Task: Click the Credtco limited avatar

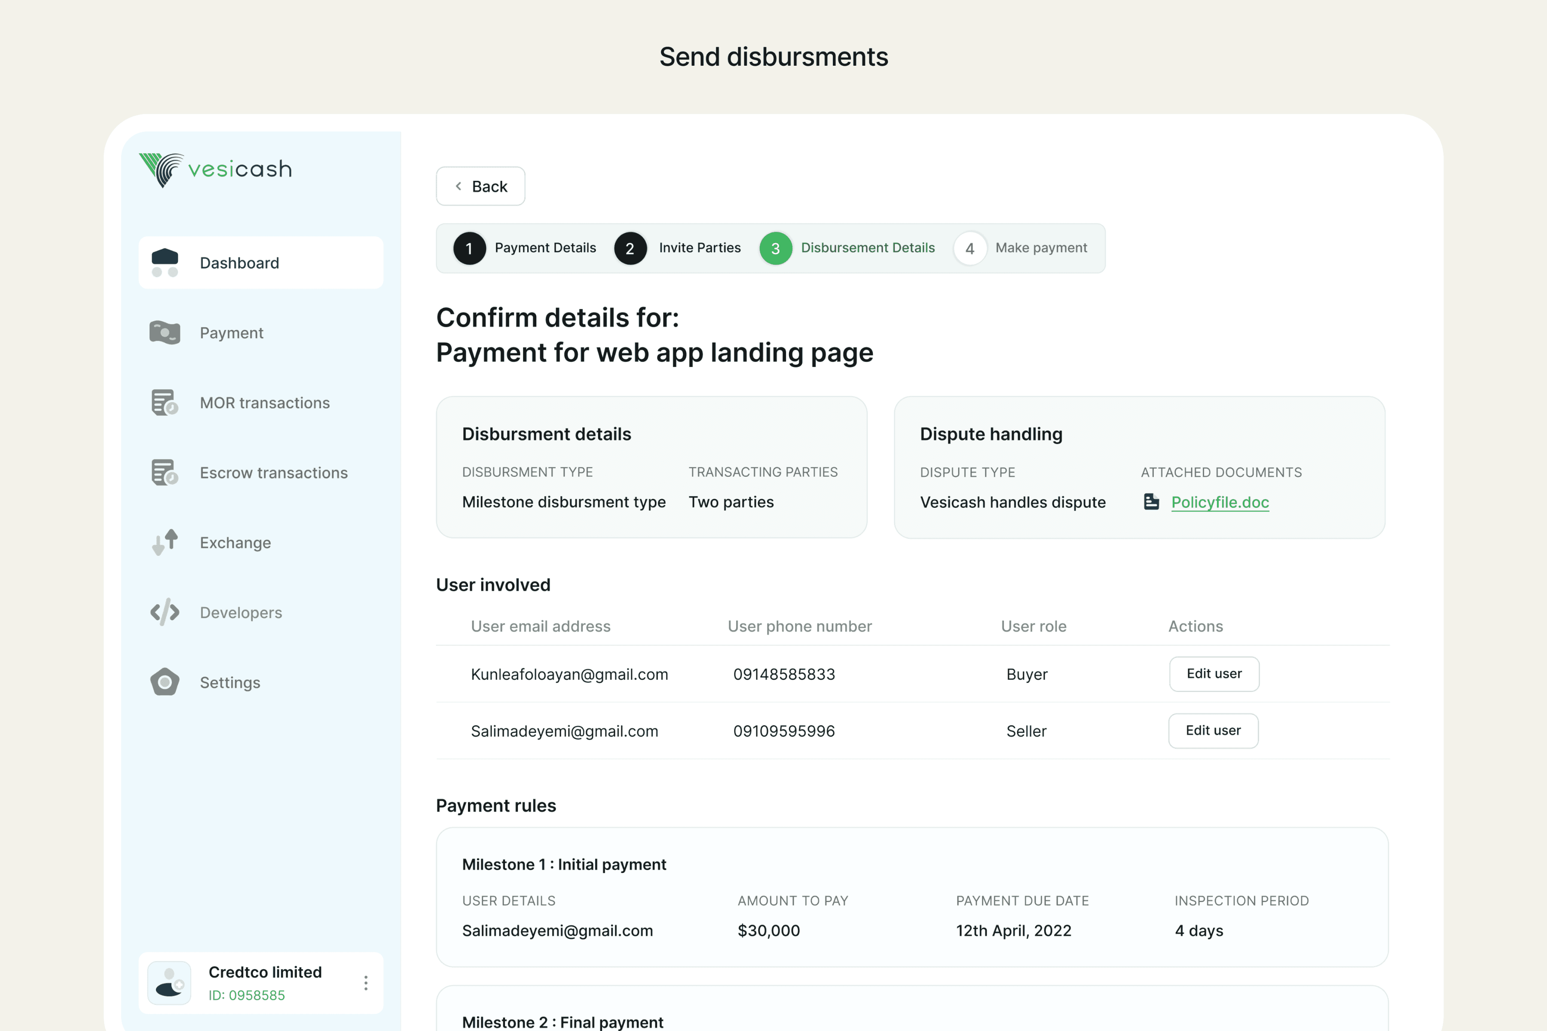Action: click(x=169, y=983)
